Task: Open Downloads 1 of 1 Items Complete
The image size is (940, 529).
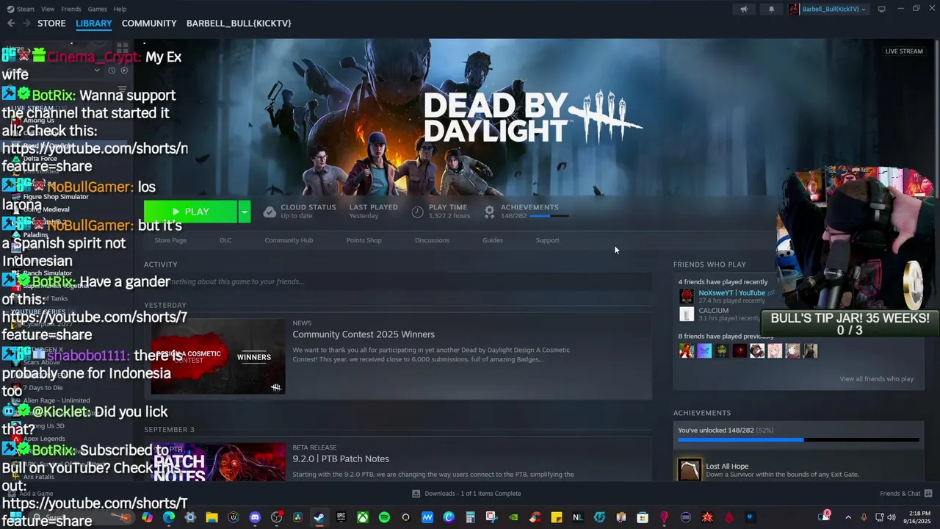Action: [x=473, y=494]
